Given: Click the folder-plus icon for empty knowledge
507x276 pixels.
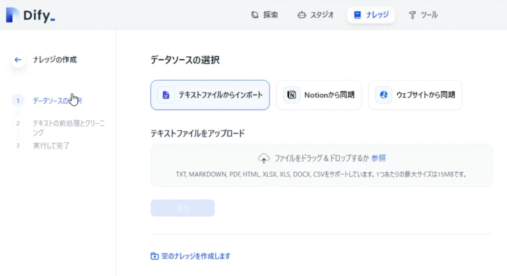Looking at the screenshot, I should click(154, 256).
